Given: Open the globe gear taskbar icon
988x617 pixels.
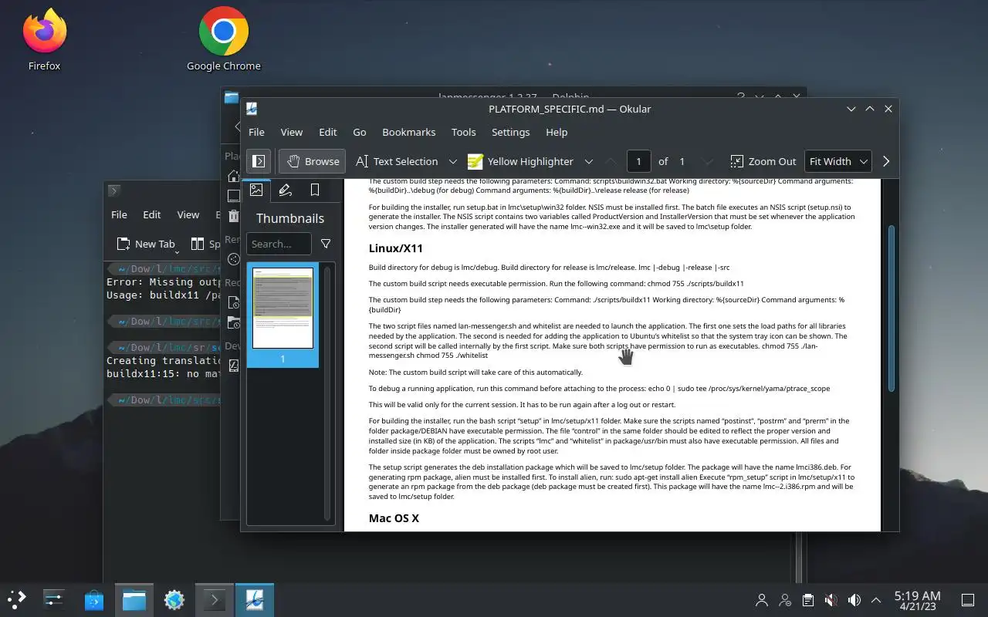Looking at the screenshot, I should pos(174,599).
